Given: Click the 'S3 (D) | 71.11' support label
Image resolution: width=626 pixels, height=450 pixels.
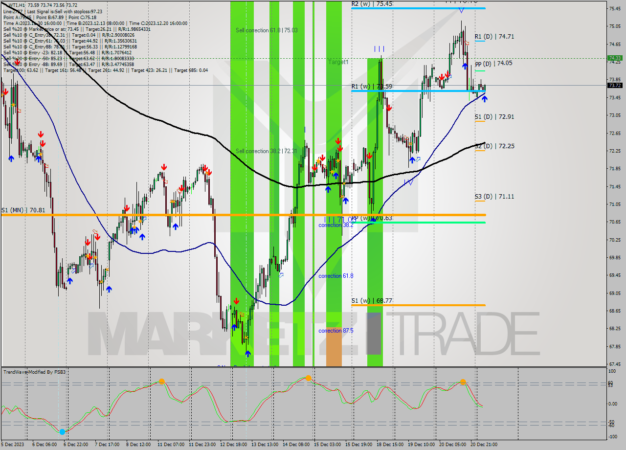Looking at the screenshot, I should [494, 196].
